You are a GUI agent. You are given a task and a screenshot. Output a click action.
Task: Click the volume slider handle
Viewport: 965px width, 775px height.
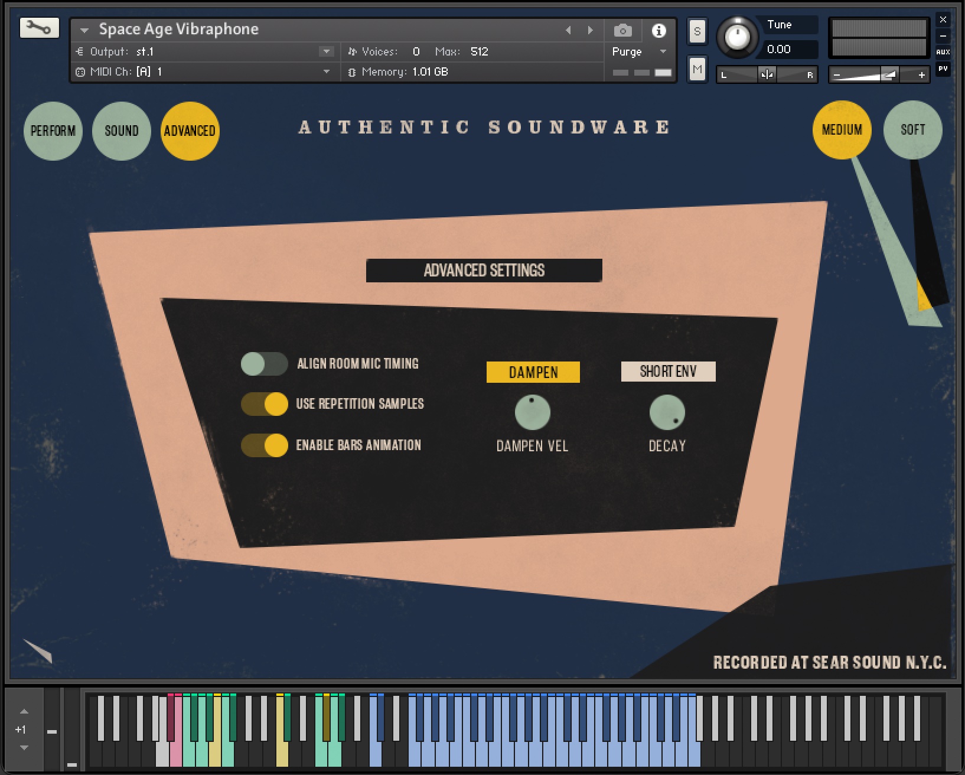[x=889, y=74]
